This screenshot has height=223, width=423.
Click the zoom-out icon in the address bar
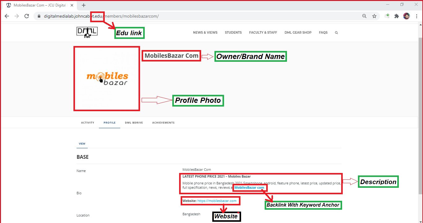click(364, 16)
